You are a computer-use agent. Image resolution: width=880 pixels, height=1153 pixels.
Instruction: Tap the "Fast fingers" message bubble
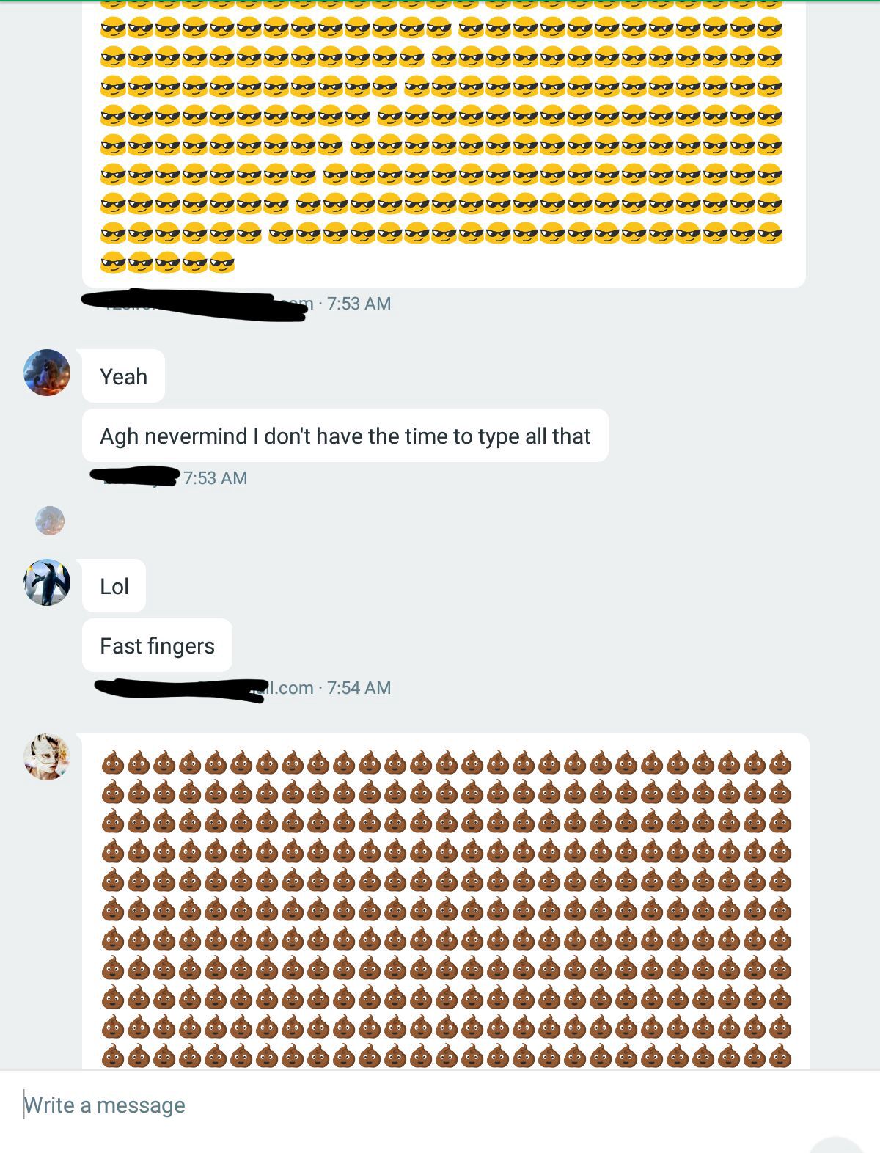click(x=157, y=645)
